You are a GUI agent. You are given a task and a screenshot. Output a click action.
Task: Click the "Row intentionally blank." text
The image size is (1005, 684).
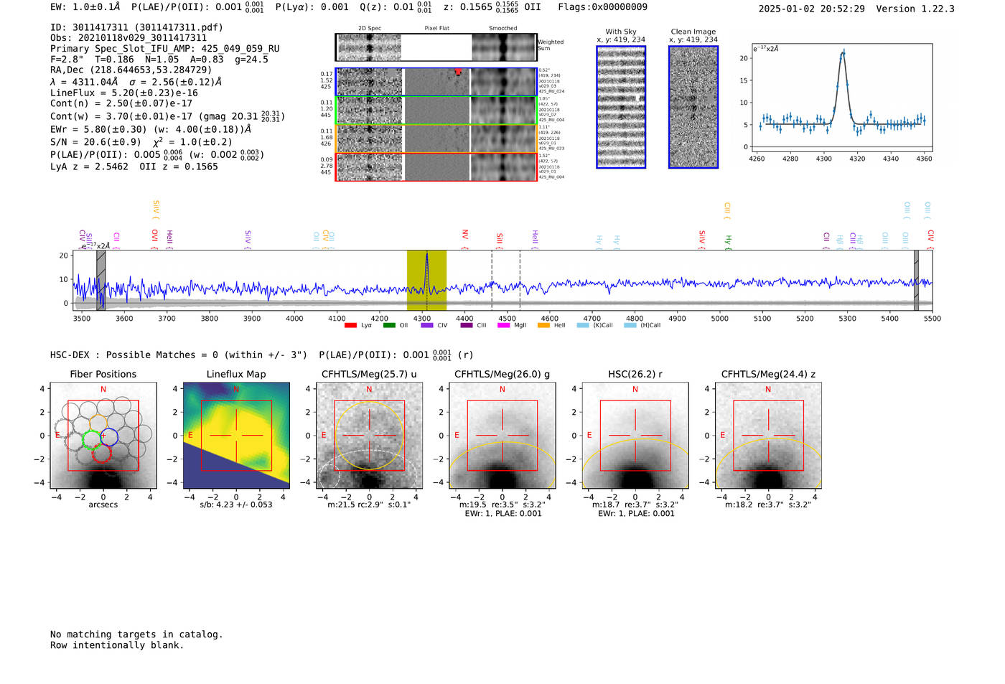117,645
